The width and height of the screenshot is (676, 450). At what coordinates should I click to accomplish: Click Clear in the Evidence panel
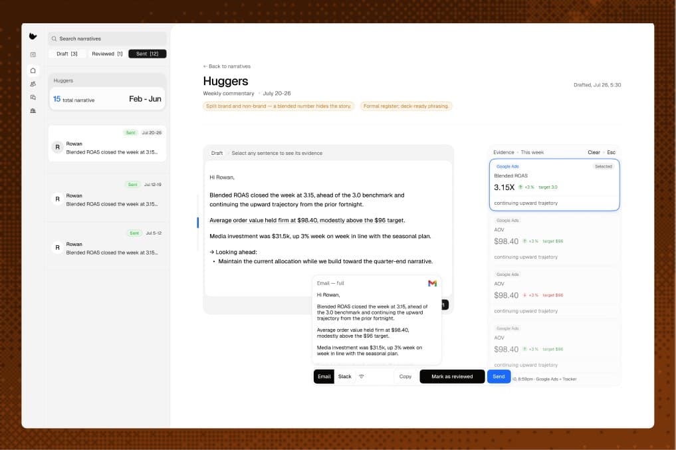coord(594,153)
